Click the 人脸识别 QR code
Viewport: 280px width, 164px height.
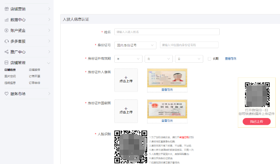pos(131,147)
